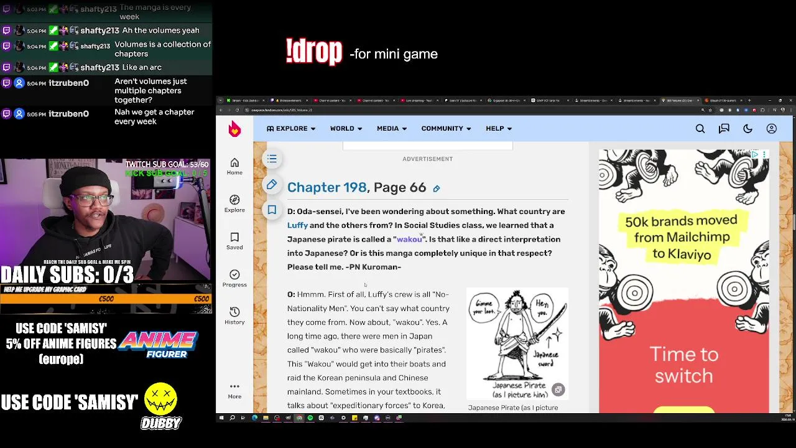The image size is (796, 448).
Task: Open the user account avatar icon
Action: click(771, 129)
